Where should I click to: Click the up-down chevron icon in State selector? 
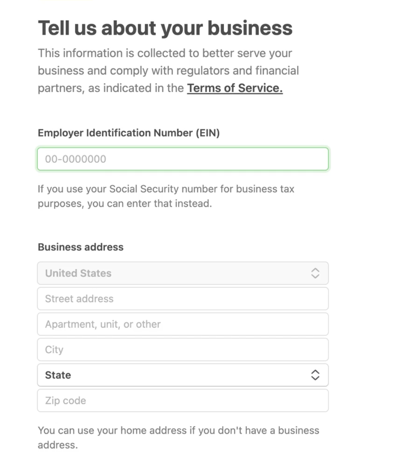tap(315, 375)
